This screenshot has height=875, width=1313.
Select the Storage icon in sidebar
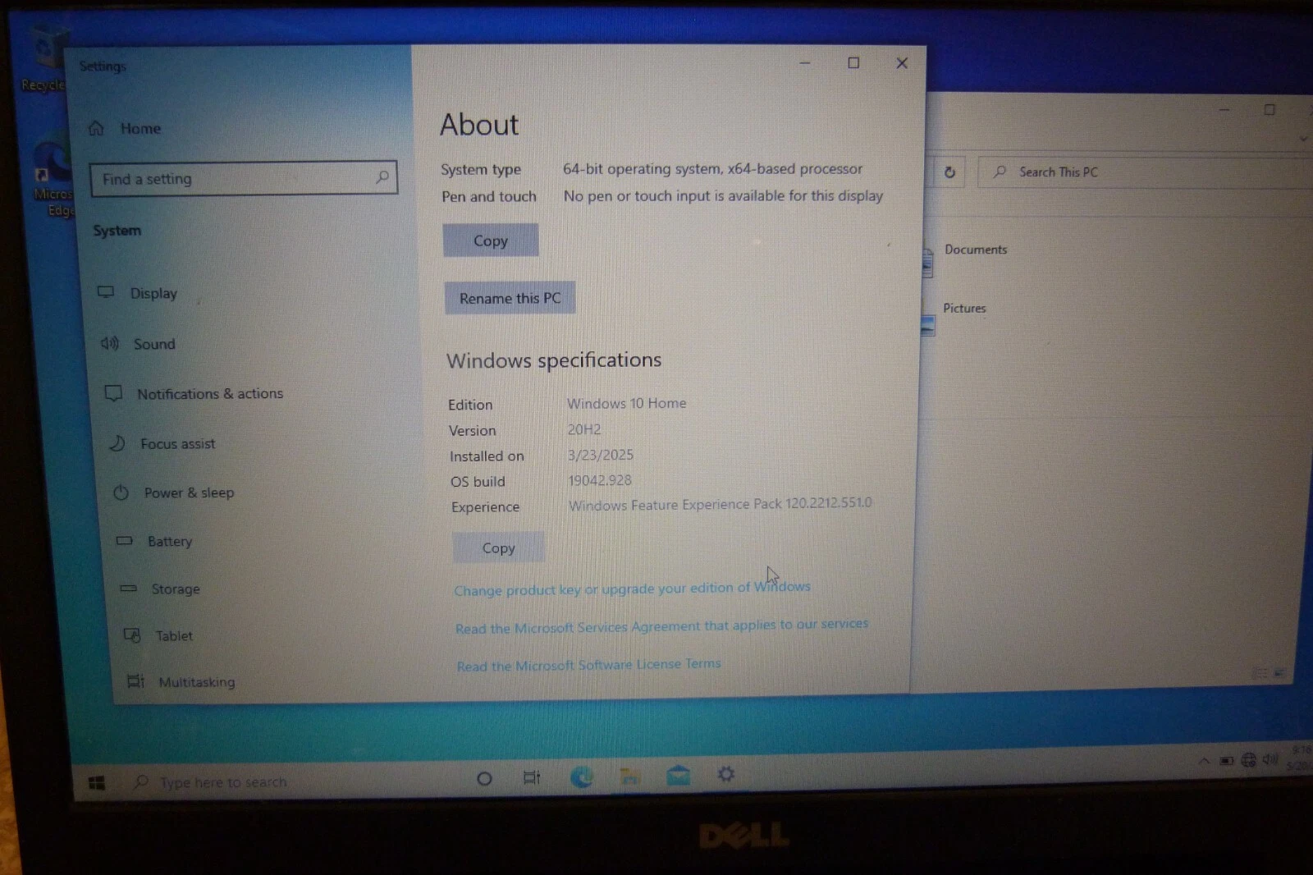click(x=128, y=589)
